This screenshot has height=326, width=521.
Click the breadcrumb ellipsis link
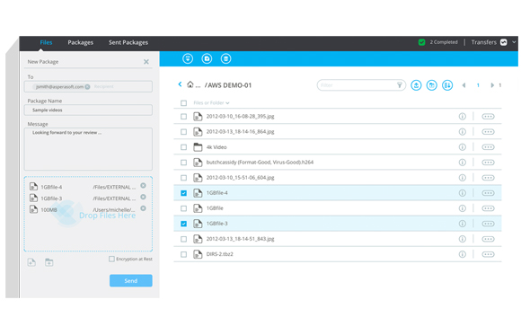coord(198,86)
